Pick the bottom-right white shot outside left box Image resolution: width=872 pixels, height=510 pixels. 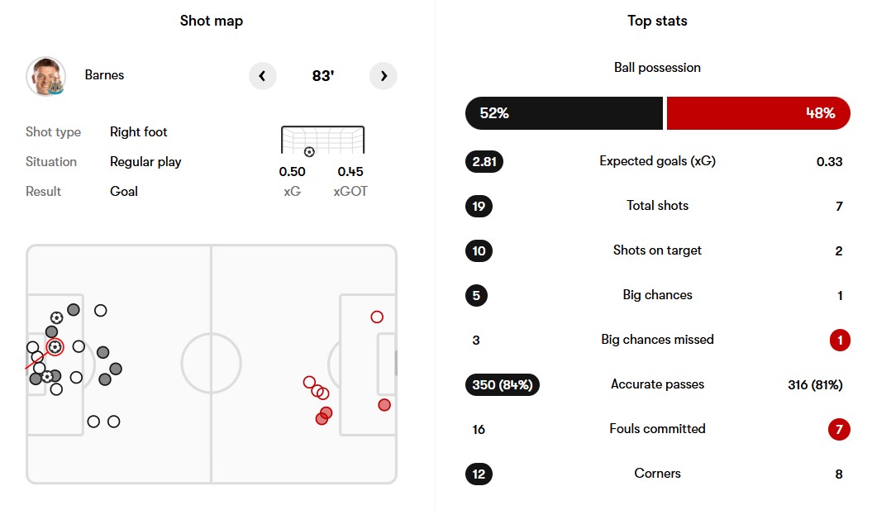pos(114,422)
